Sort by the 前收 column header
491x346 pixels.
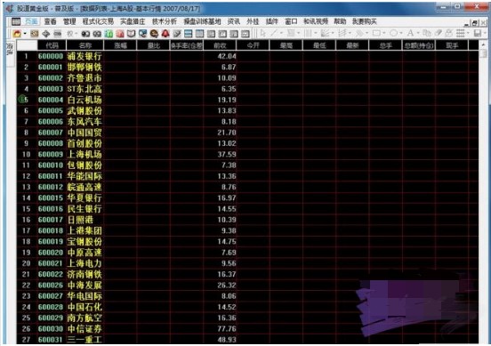click(x=220, y=45)
